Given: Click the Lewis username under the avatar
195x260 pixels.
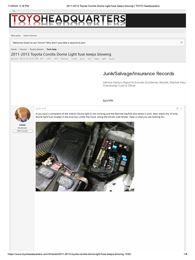Looking at the screenshot, I should tap(22, 125).
